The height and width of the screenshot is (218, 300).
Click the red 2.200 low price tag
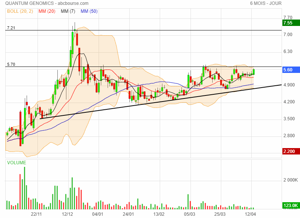[x=291, y=151]
